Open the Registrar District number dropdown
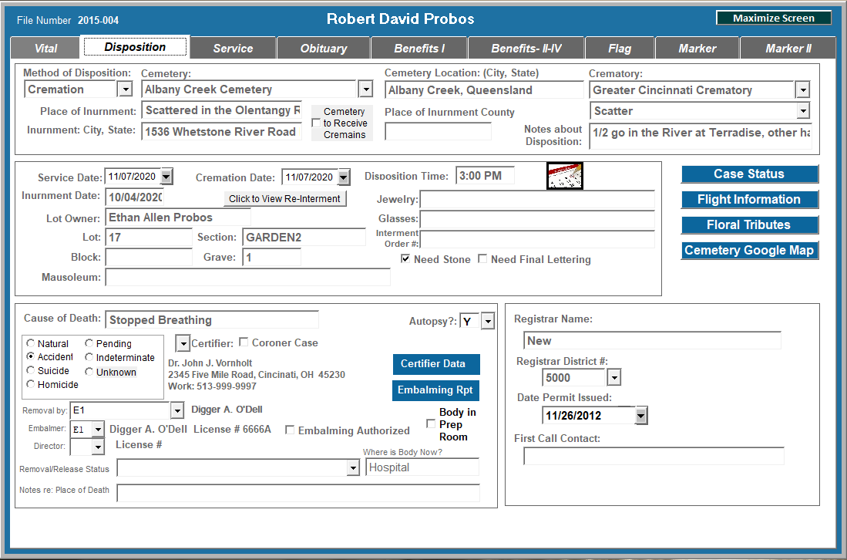Viewport: 847px width, 560px height. pos(613,378)
